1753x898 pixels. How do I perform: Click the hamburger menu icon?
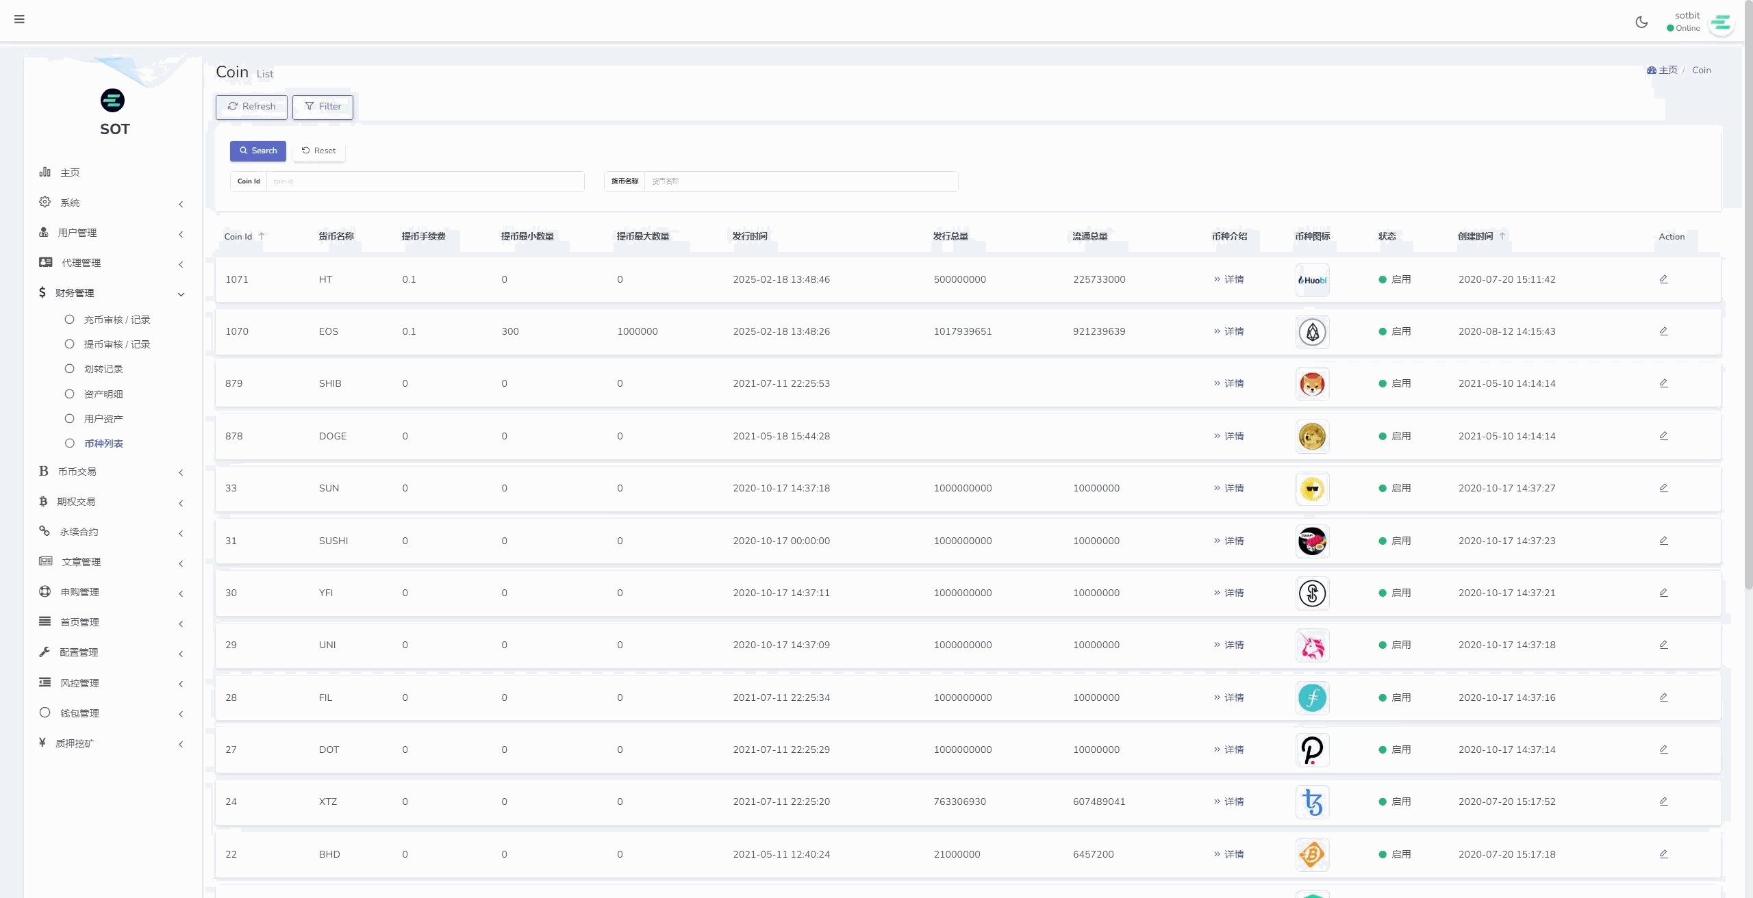(x=19, y=19)
